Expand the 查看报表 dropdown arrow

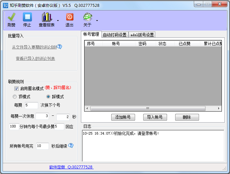[58, 20]
